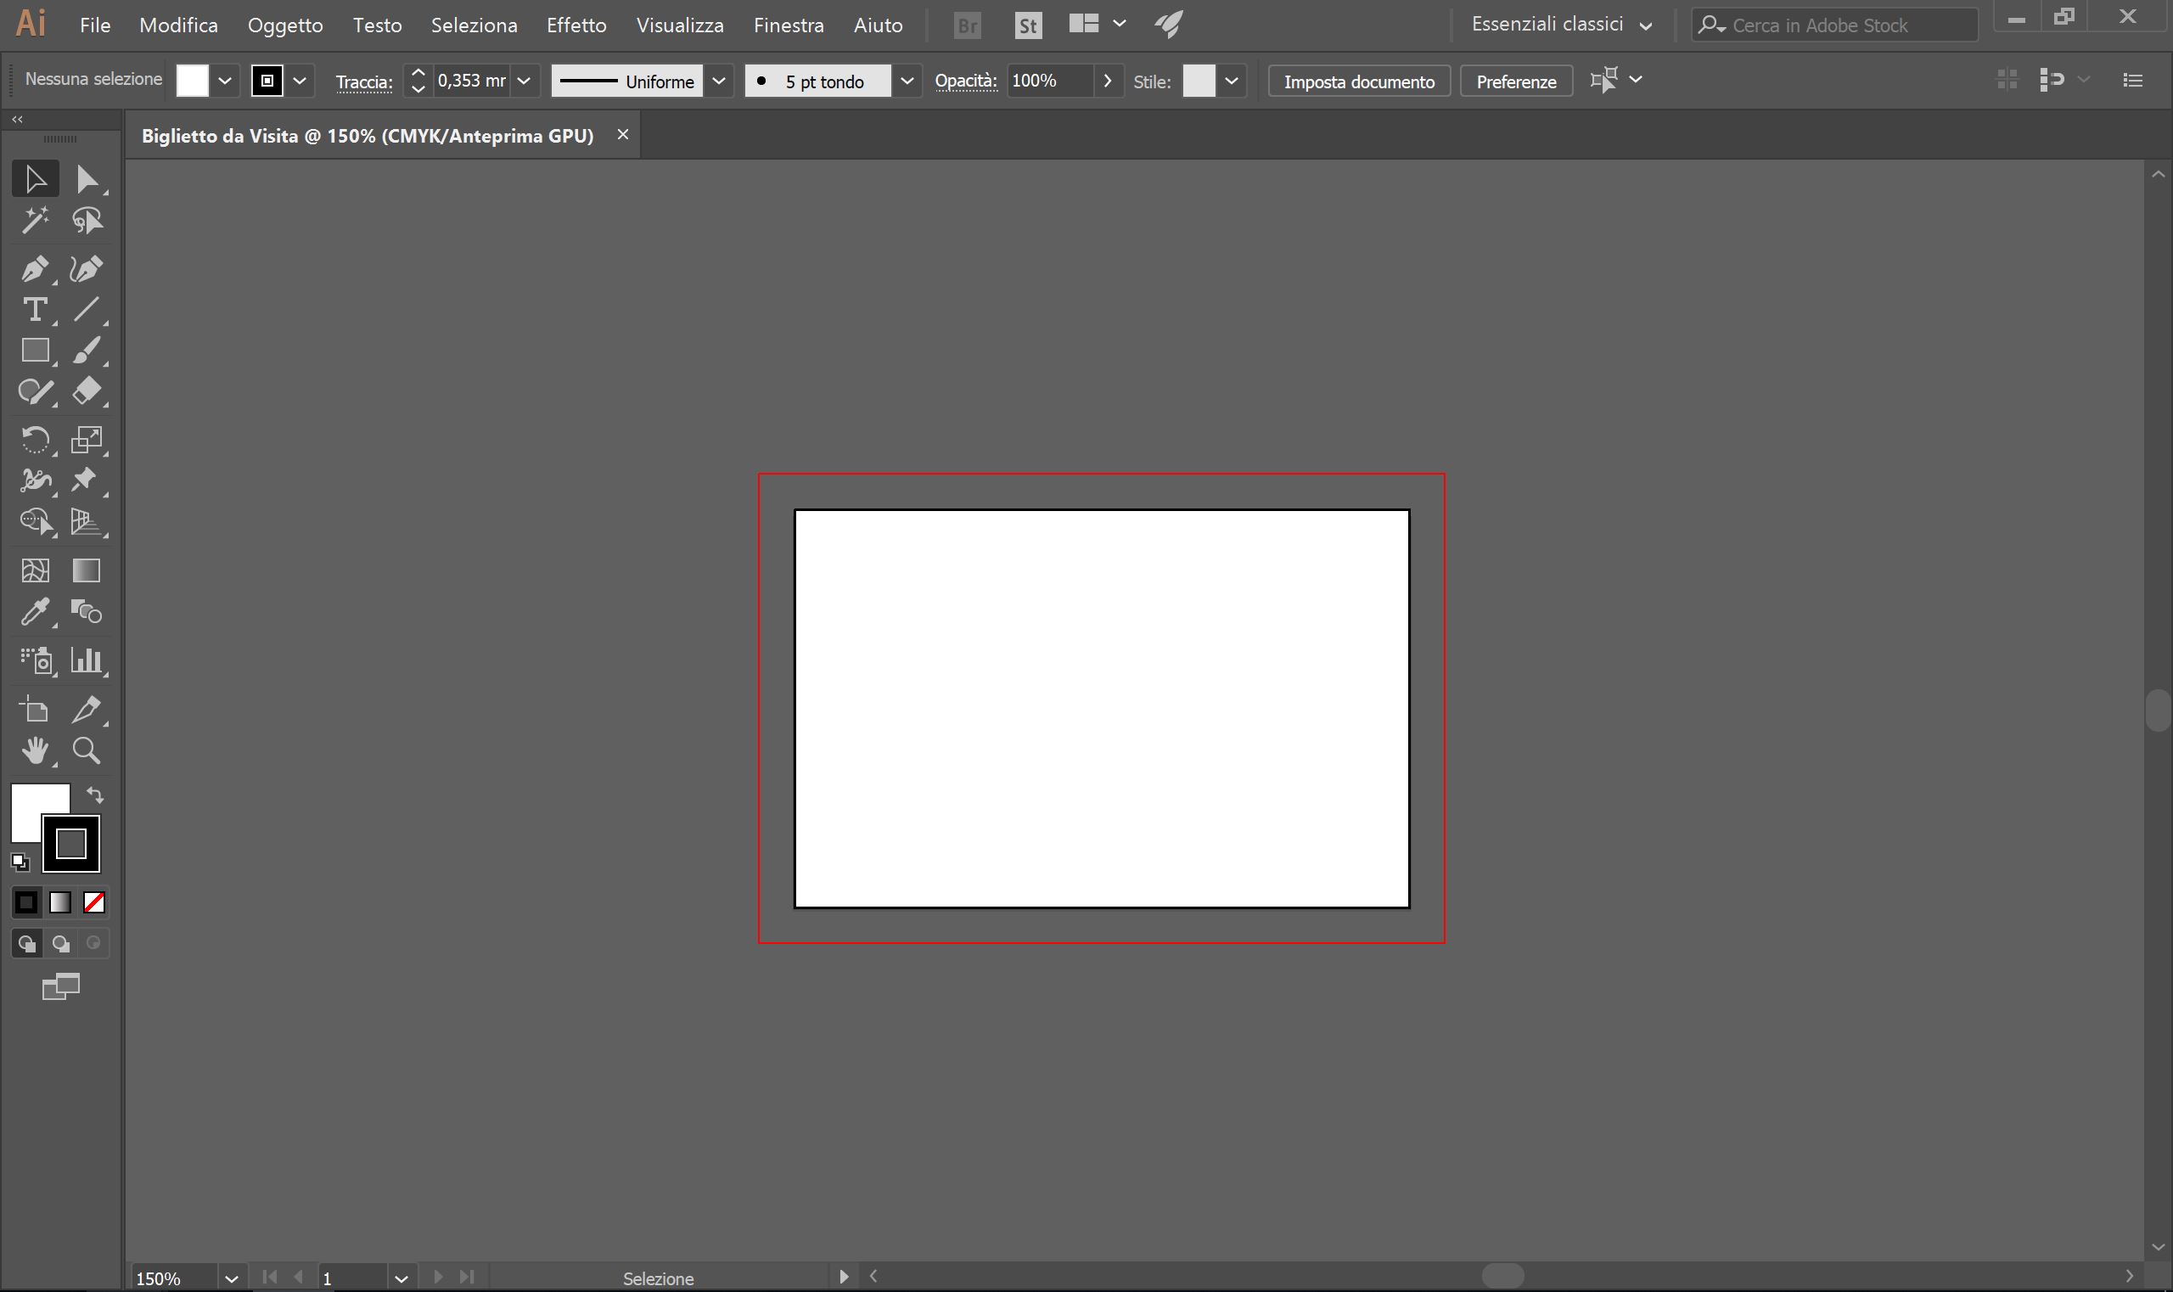Choose the Magic Wand tool
This screenshot has width=2173, height=1292.
coord(34,222)
